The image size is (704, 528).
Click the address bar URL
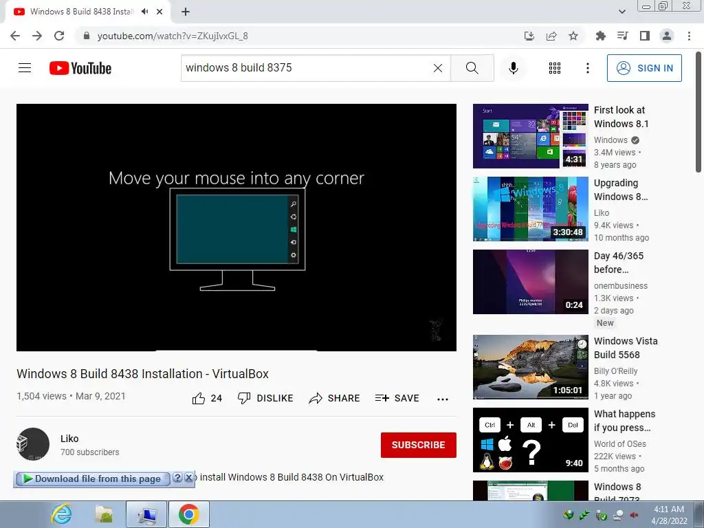(x=173, y=36)
